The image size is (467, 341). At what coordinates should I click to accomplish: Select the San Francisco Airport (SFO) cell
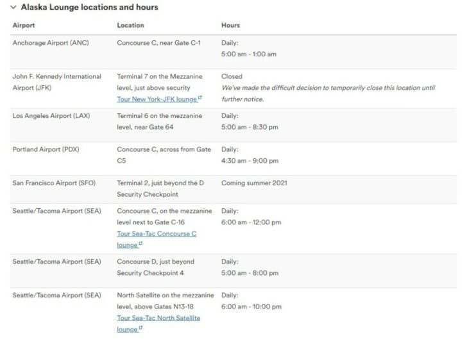[x=54, y=183]
